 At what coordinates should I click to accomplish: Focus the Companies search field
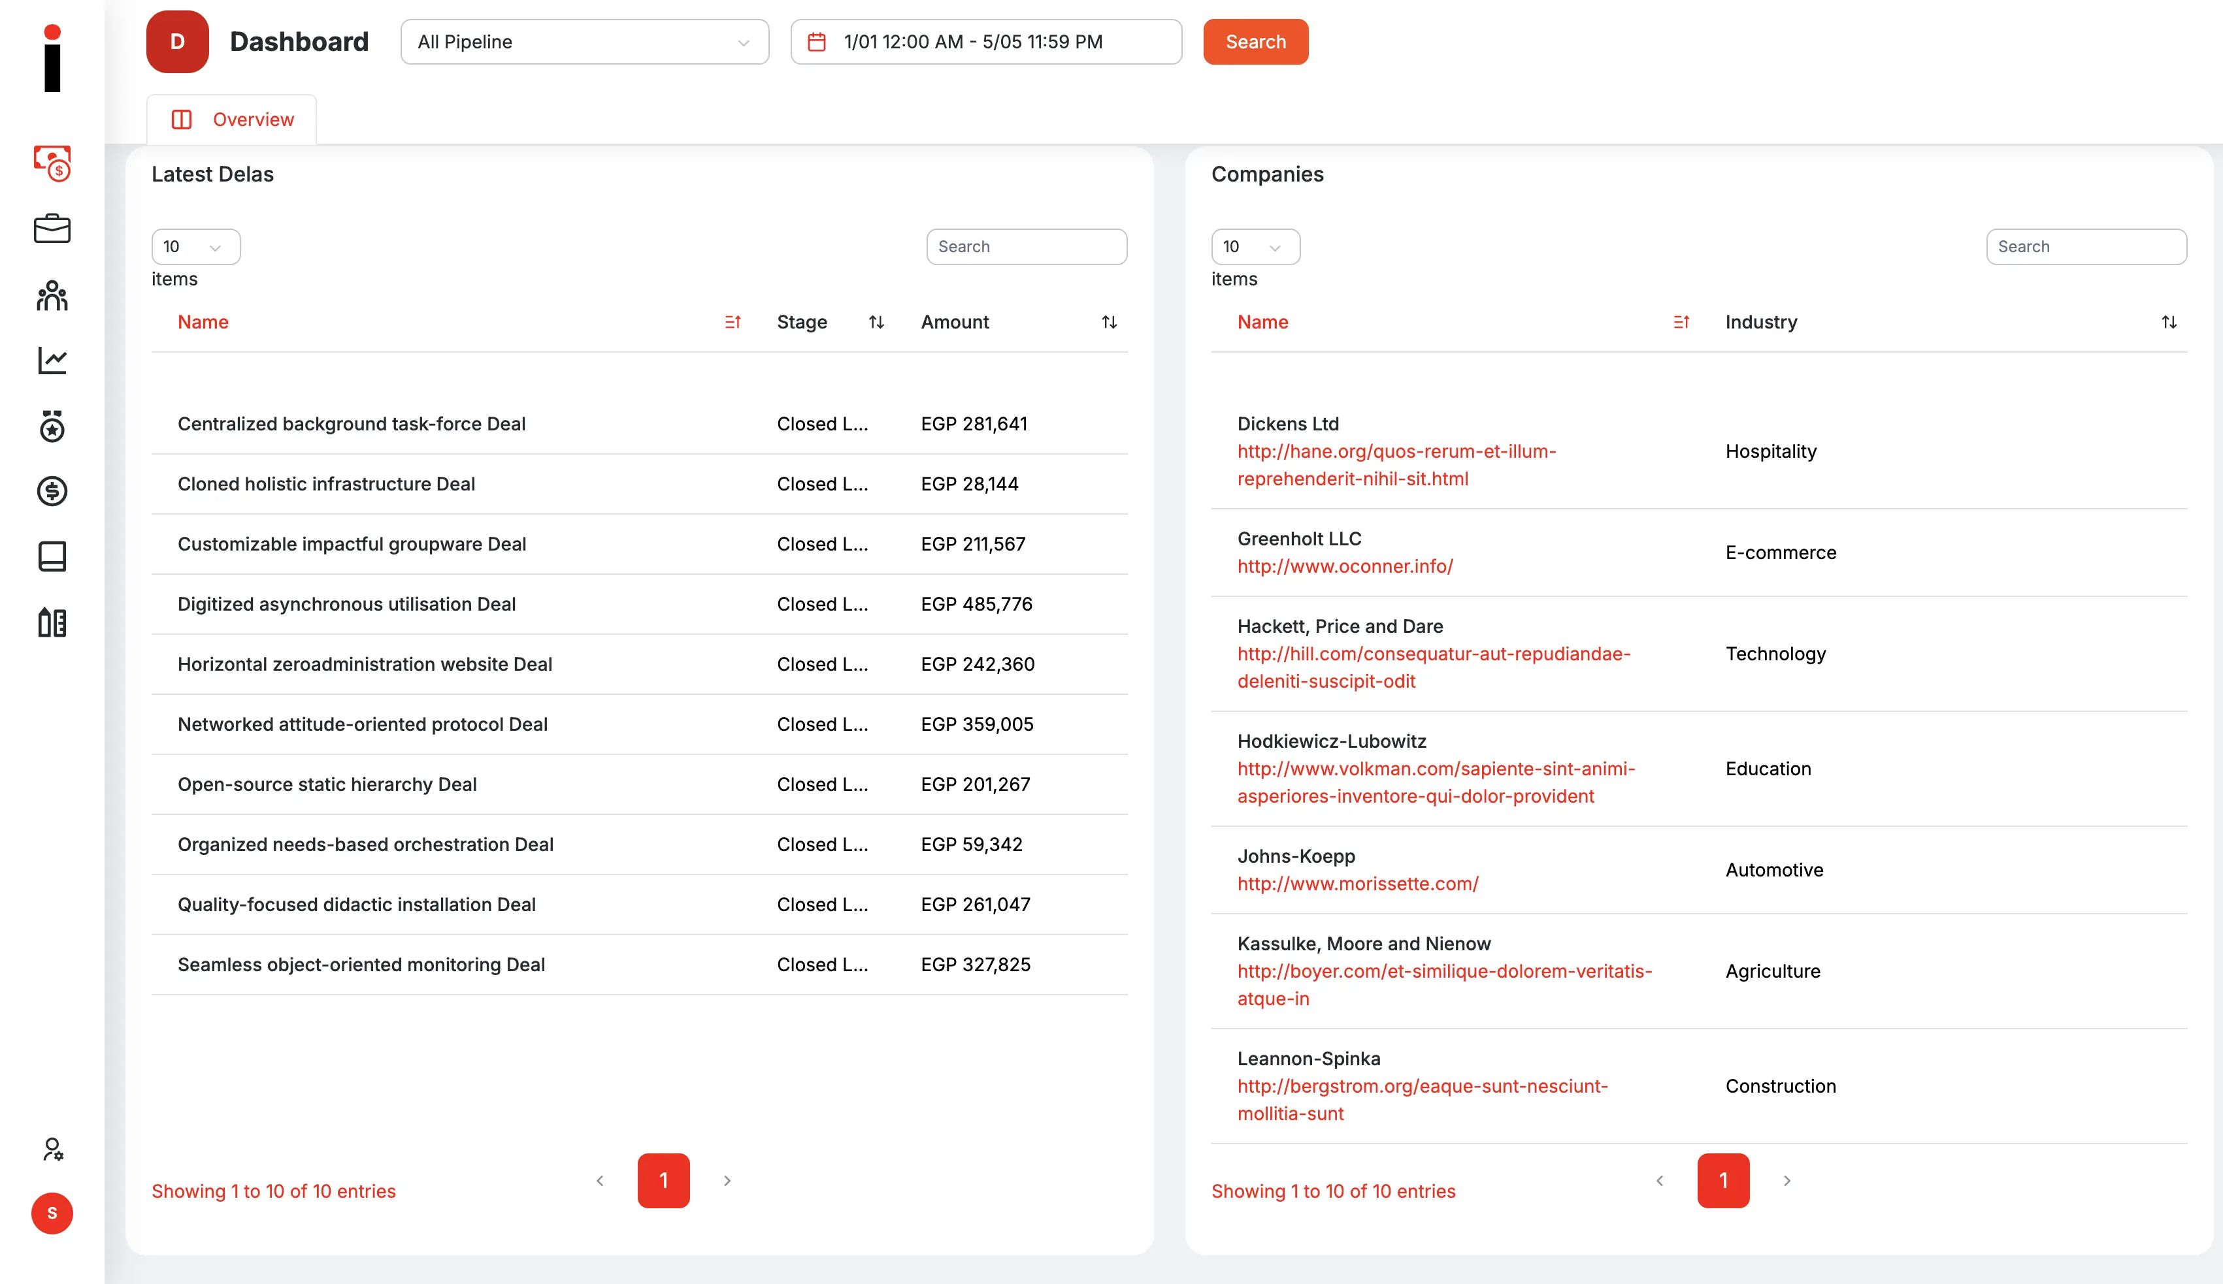pyautogui.click(x=2086, y=247)
